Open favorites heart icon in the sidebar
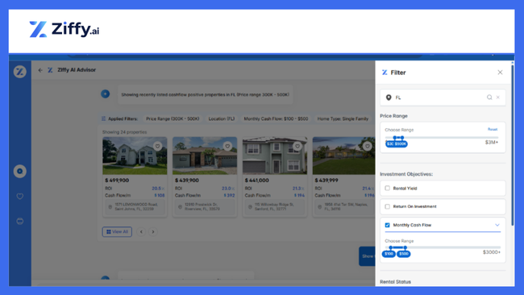The height and width of the screenshot is (295, 524). [x=19, y=196]
